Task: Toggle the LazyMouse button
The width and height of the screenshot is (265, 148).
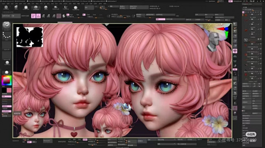Action: (x=7, y=111)
